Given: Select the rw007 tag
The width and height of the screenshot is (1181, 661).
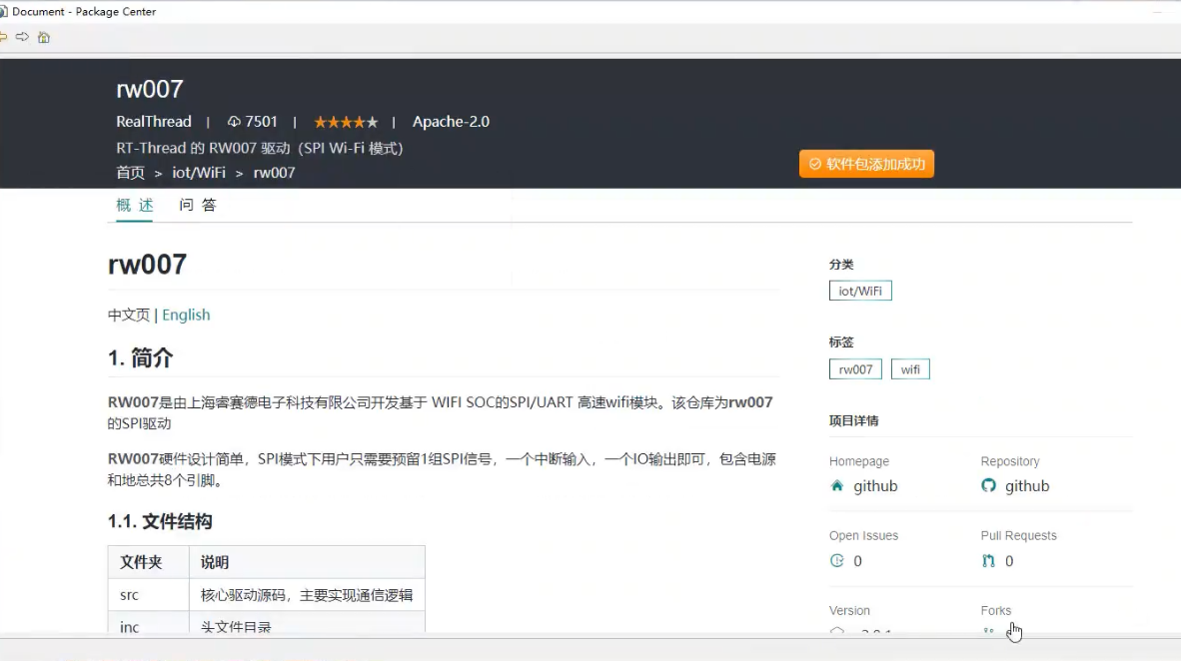Looking at the screenshot, I should pyautogui.click(x=855, y=369).
